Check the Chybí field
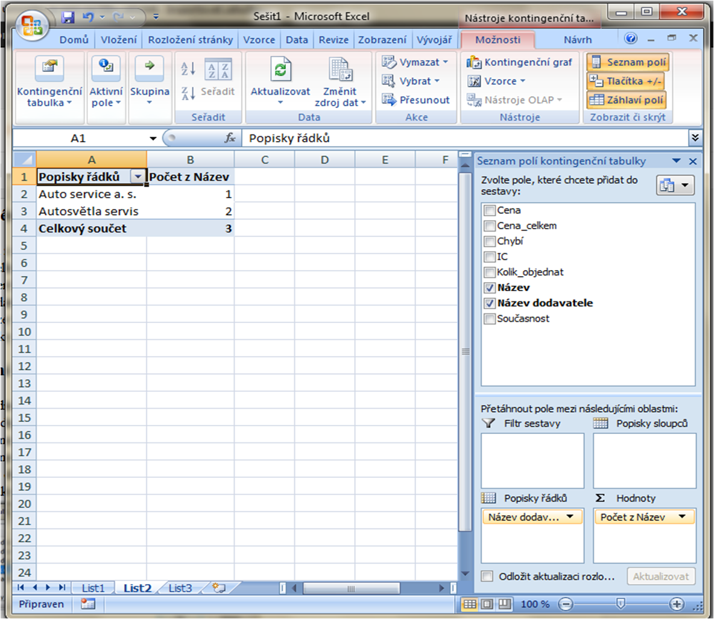714x619 pixels. coord(490,241)
